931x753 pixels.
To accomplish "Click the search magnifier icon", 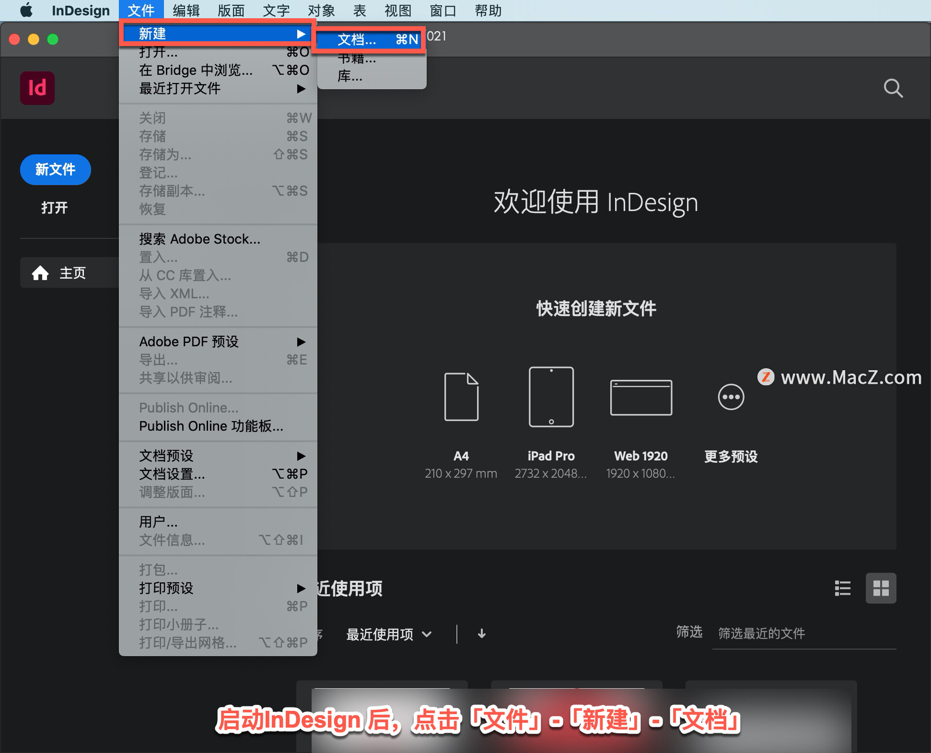I will [x=893, y=88].
